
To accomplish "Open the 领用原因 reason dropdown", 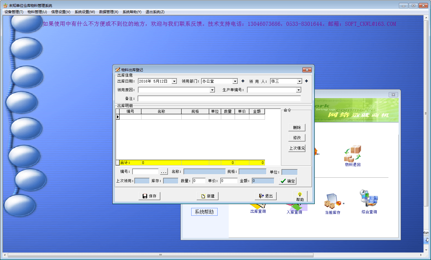I will [212, 90].
